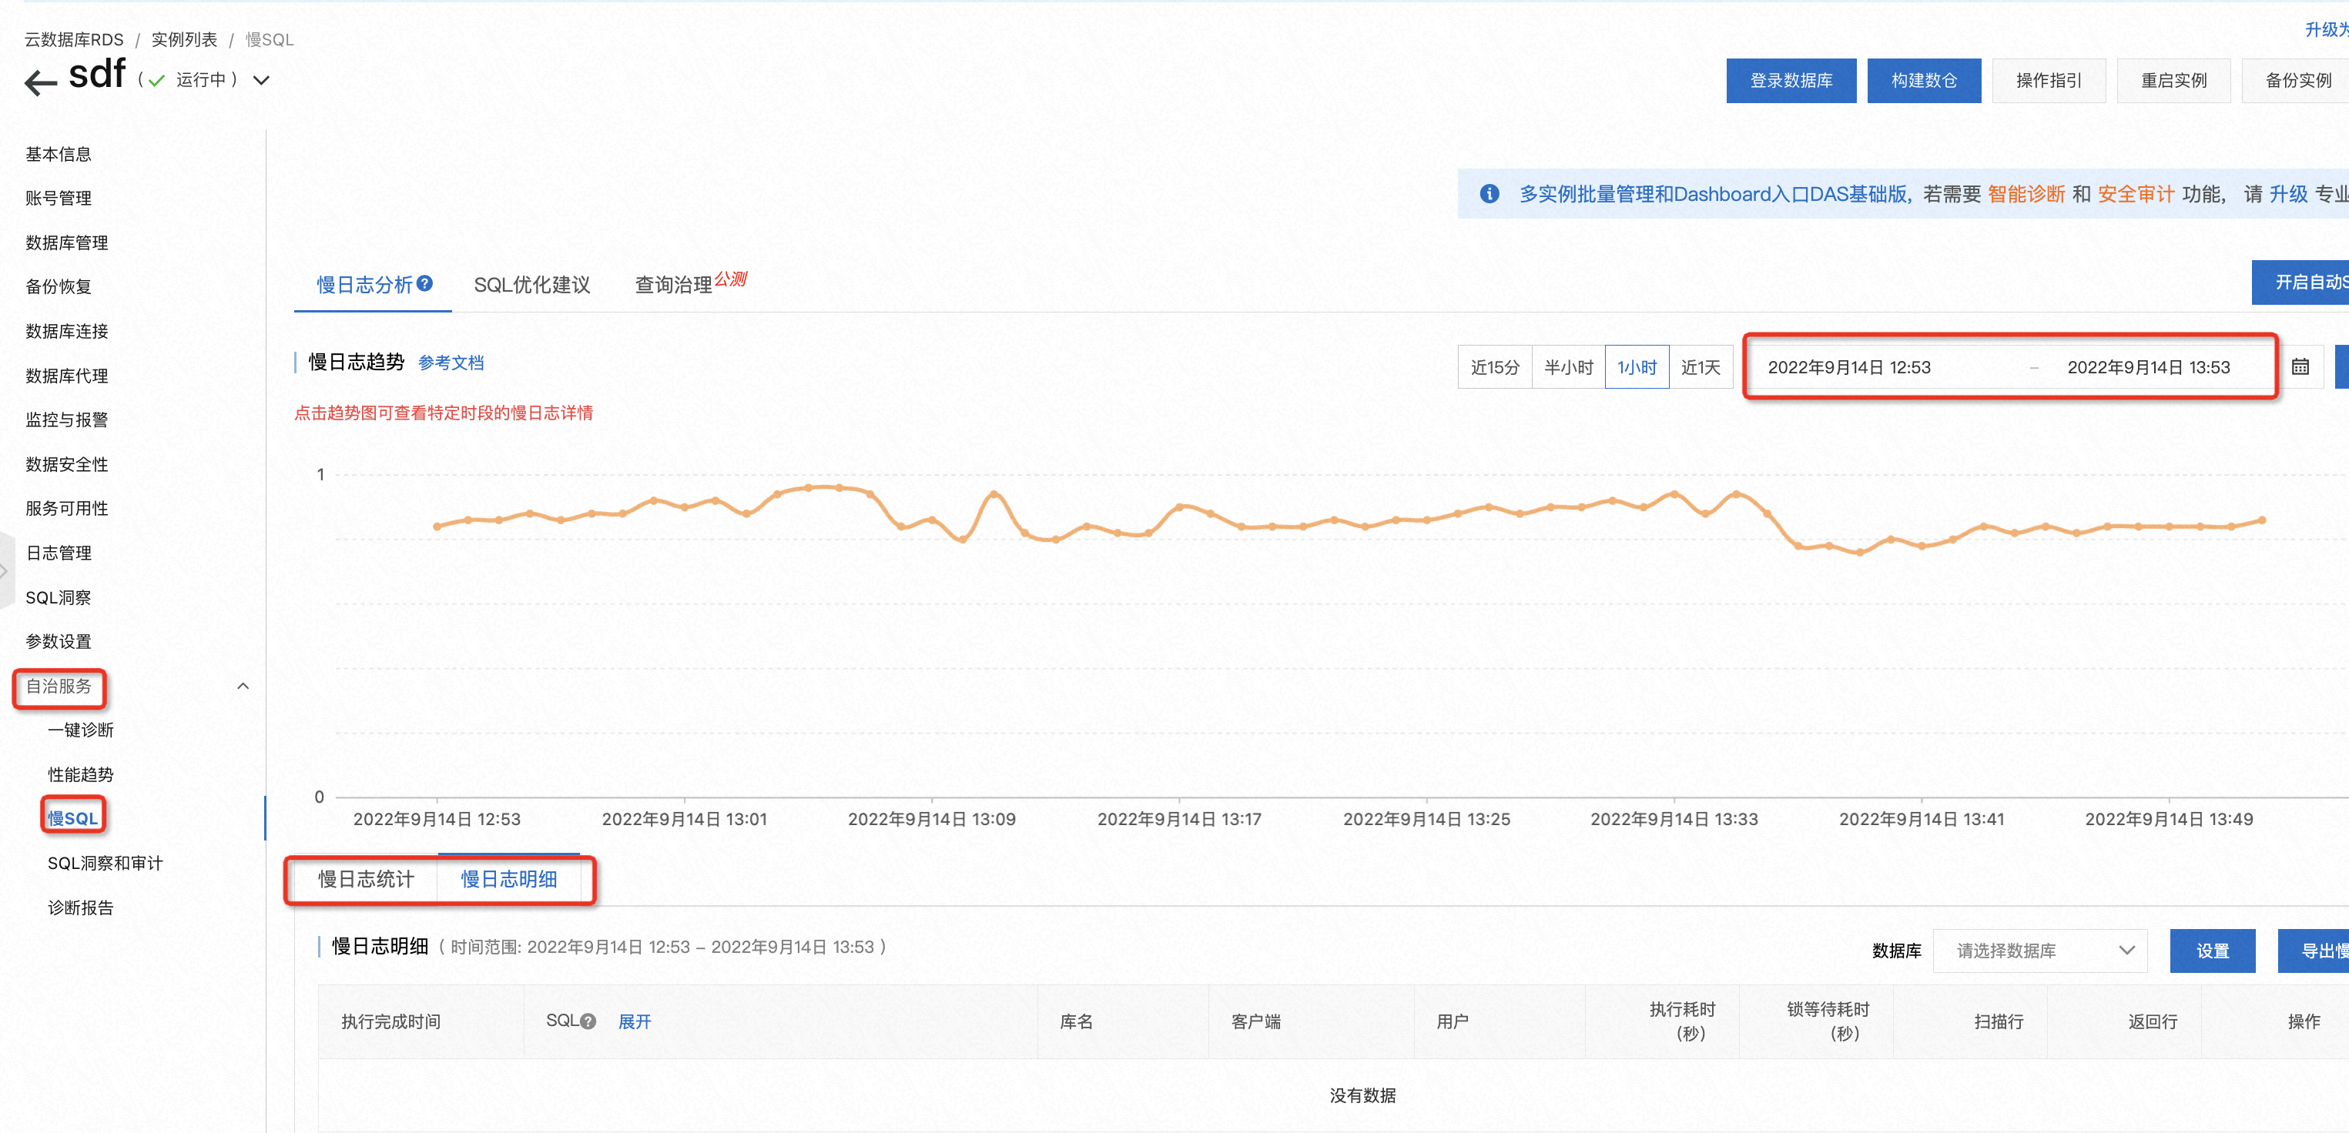Click the 设置 settings button
The width and height of the screenshot is (2349, 1133).
tap(2212, 950)
